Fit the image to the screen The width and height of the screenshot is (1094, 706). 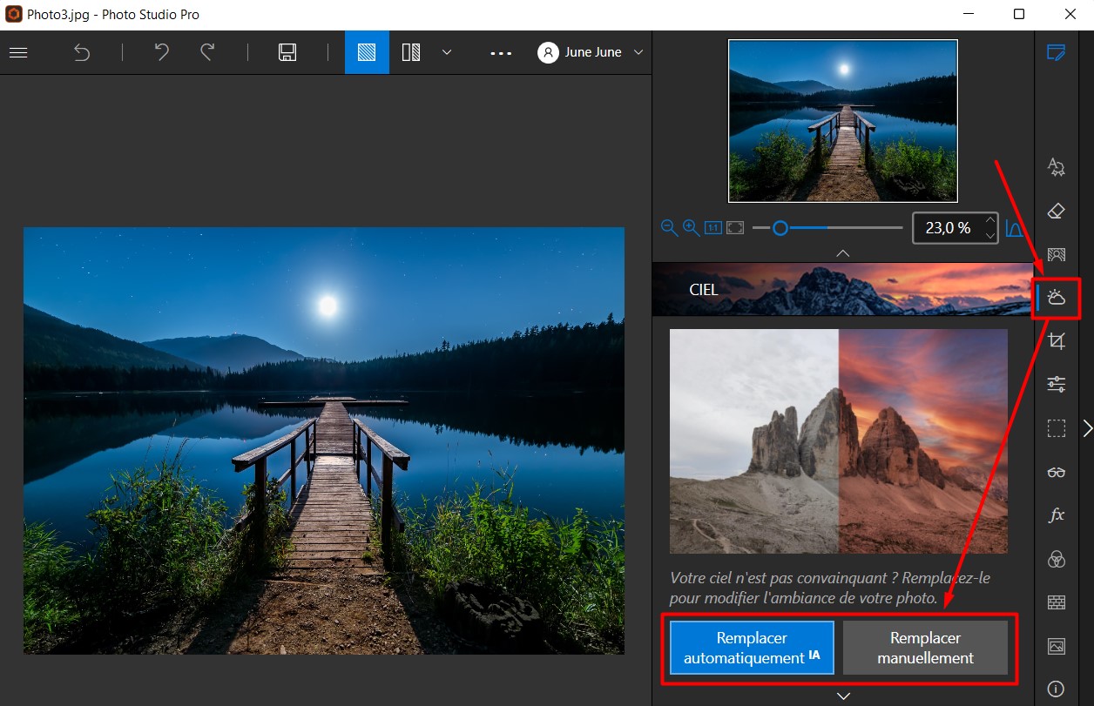click(x=735, y=228)
